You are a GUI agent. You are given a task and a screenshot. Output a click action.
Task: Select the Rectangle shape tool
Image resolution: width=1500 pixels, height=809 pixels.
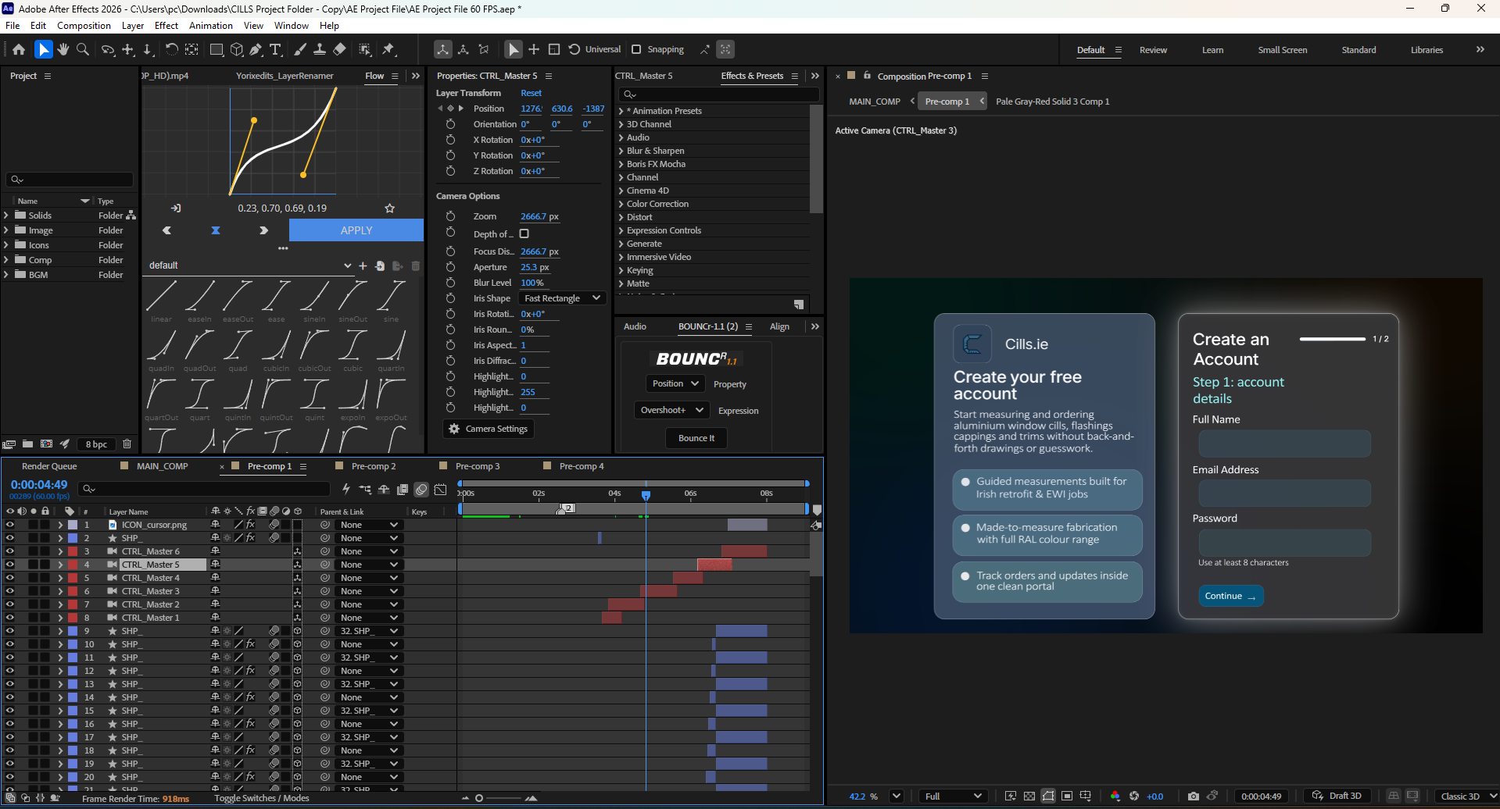point(217,49)
